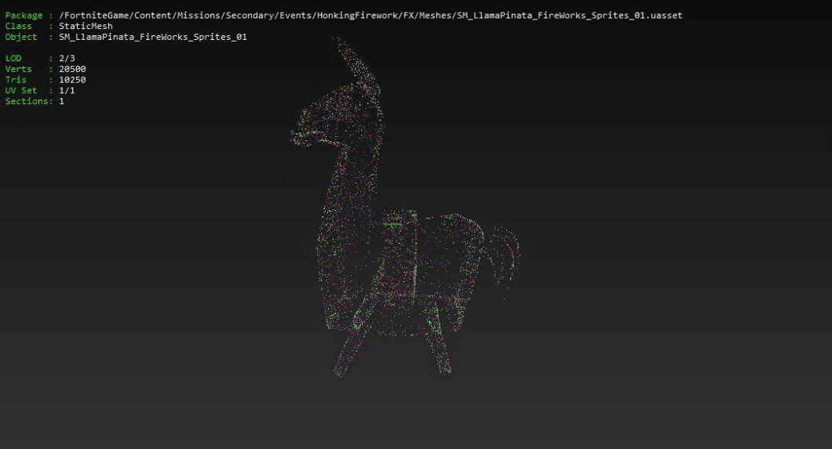Select the package path ending SM_LlamaPinata_FireWorks_Sprites_01.uasset
Image resolution: width=832 pixels, height=449 pixels.
(370, 16)
